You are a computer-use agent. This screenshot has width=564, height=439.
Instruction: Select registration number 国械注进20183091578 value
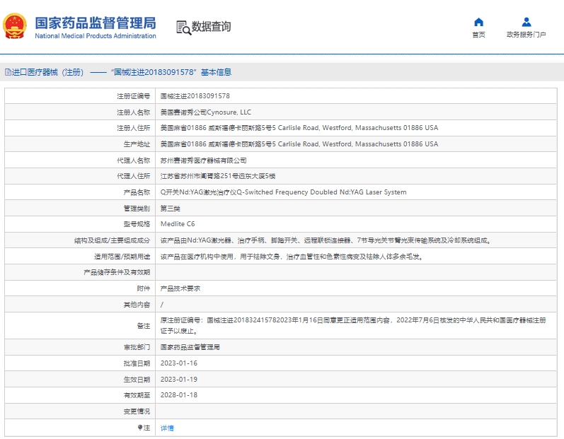(x=195, y=96)
